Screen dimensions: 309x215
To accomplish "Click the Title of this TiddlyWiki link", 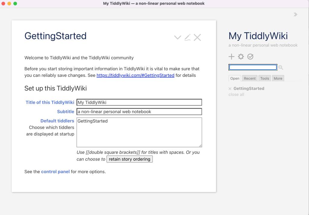I will [x=50, y=103].
